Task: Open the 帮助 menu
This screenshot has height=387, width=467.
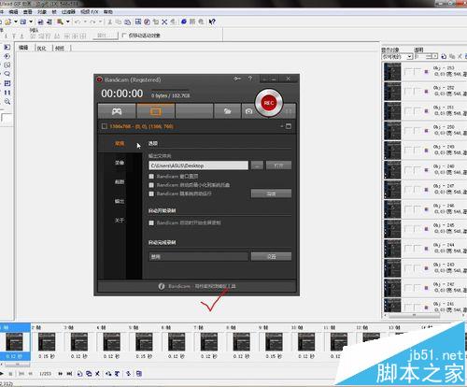Action: pyautogui.click(x=108, y=12)
